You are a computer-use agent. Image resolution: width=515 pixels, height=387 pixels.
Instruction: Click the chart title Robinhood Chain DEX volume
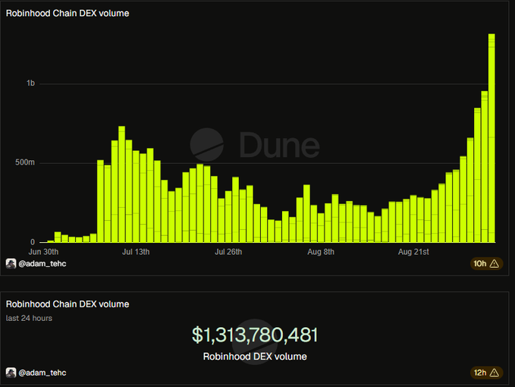tap(68, 13)
